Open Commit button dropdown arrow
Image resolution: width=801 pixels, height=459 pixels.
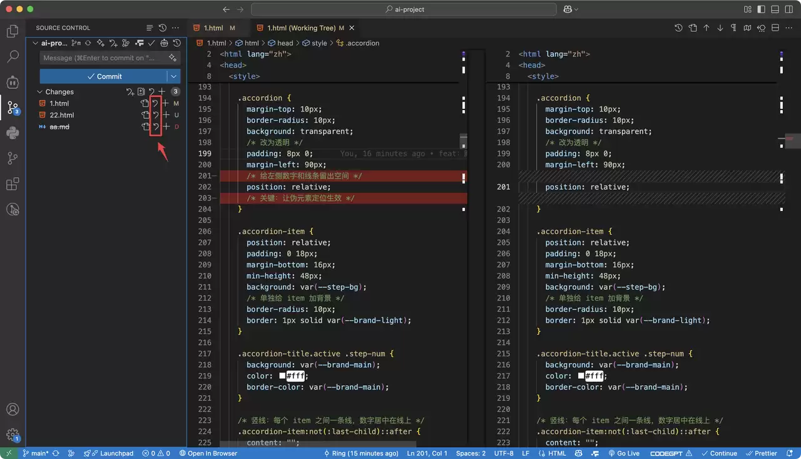click(174, 76)
